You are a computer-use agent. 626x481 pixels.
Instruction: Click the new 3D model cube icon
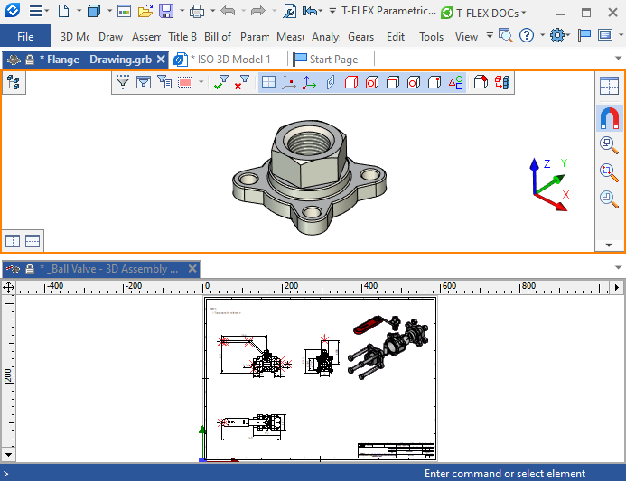pyautogui.click(x=94, y=11)
